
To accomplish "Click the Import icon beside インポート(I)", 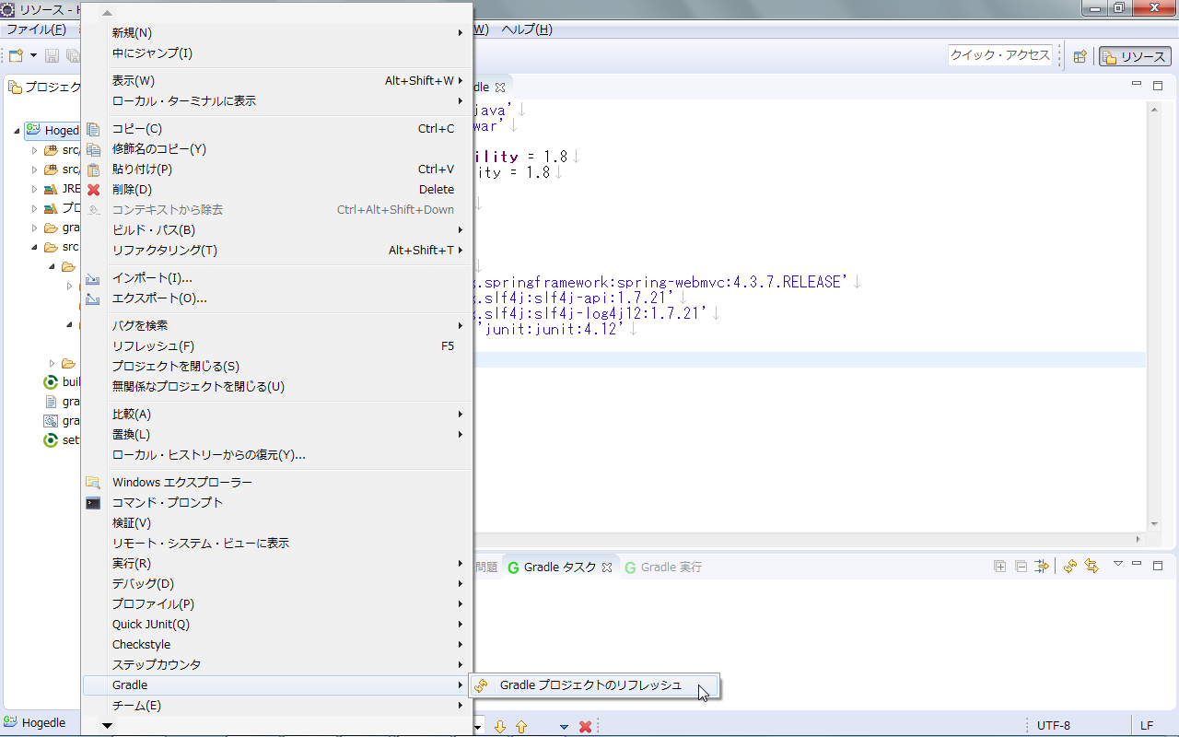I will 93,278.
